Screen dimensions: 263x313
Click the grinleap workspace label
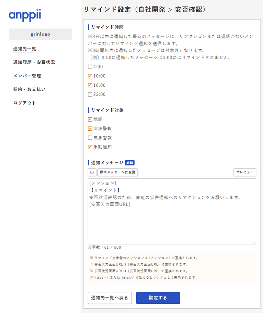pyautogui.click(x=41, y=34)
